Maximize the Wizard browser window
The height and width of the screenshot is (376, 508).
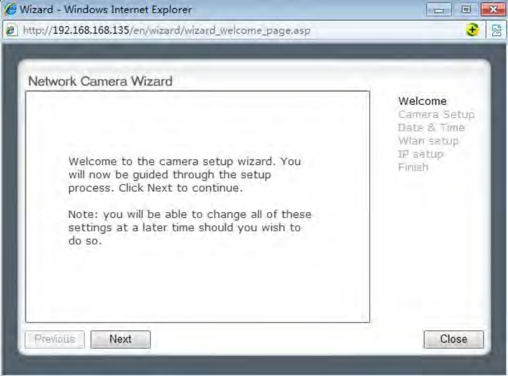(x=466, y=9)
